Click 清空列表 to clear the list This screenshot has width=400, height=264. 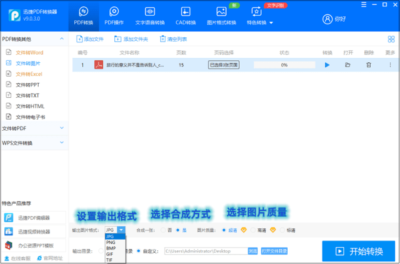click(x=173, y=39)
